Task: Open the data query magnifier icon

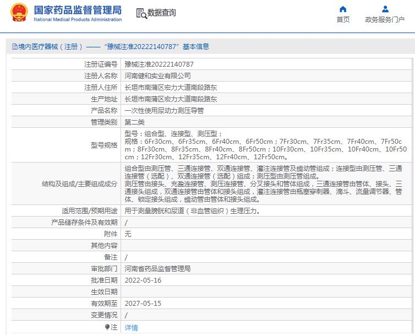Action: tap(141, 13)
